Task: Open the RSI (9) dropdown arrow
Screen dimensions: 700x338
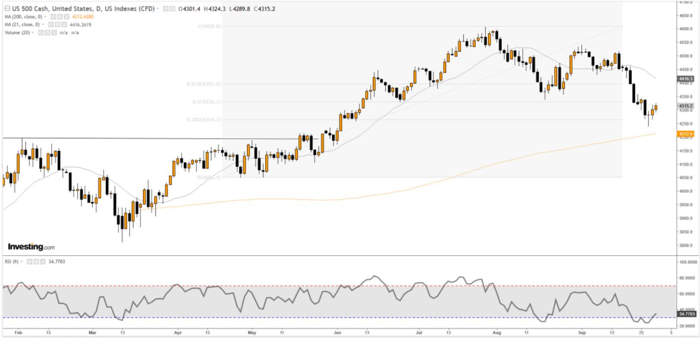Action: (22, 262)
